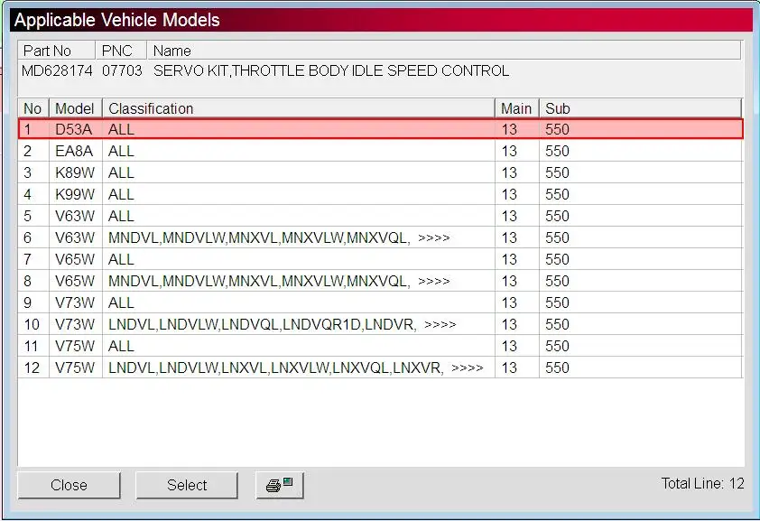The width and height of the screenshot is (760, 521).
Task: Select the EA8A model row
Action: (381, 151)
